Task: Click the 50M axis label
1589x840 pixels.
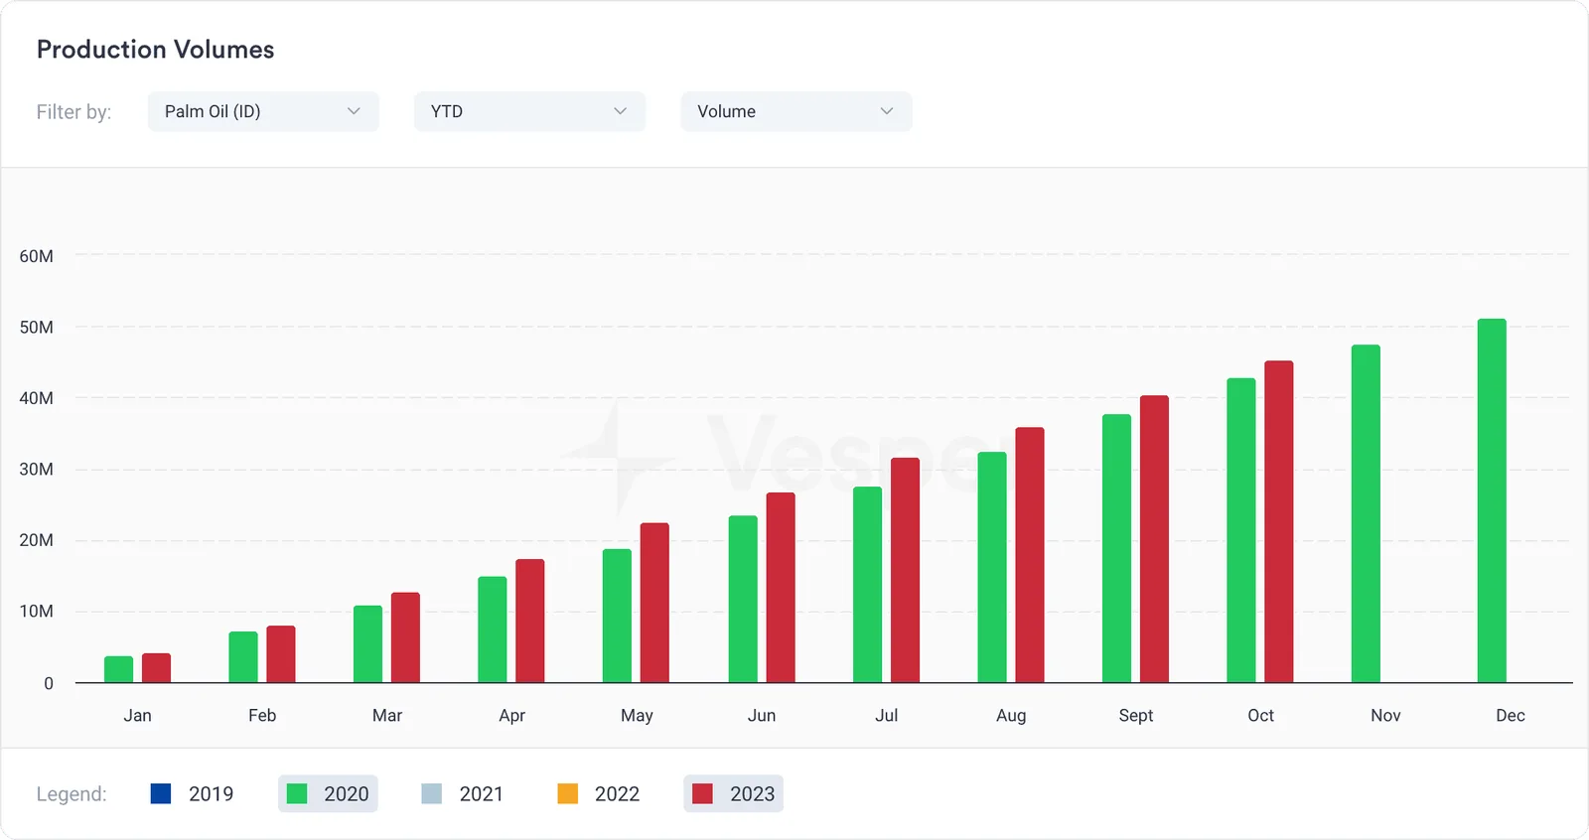Action: click(37, 328)
